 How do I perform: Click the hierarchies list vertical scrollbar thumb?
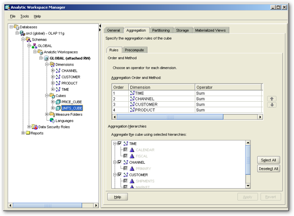(x=248, y=160)
